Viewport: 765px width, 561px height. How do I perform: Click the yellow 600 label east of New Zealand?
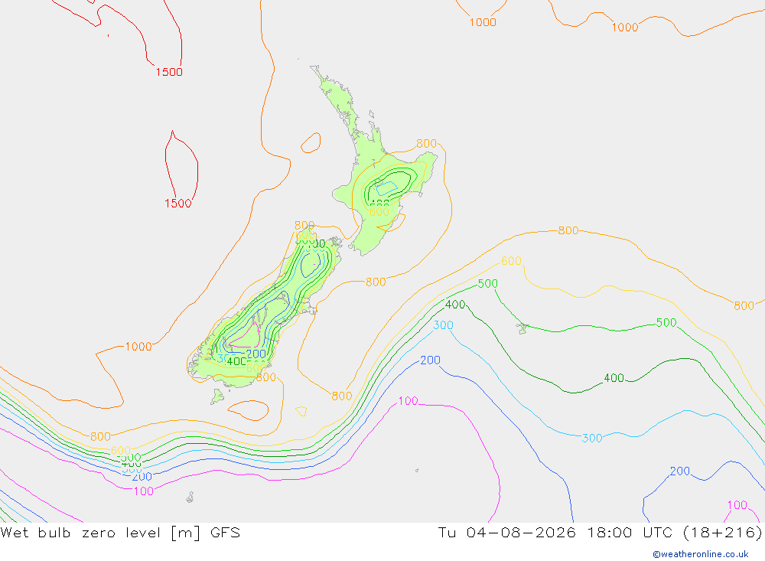point(511,261)
